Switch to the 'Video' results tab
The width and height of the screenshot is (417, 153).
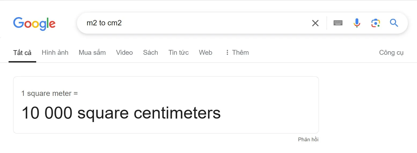coord(124,53)
